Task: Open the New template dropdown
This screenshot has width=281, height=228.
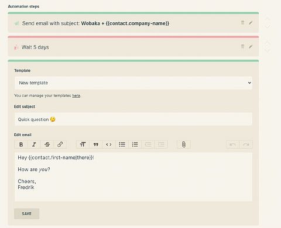Action: point(133,83)
